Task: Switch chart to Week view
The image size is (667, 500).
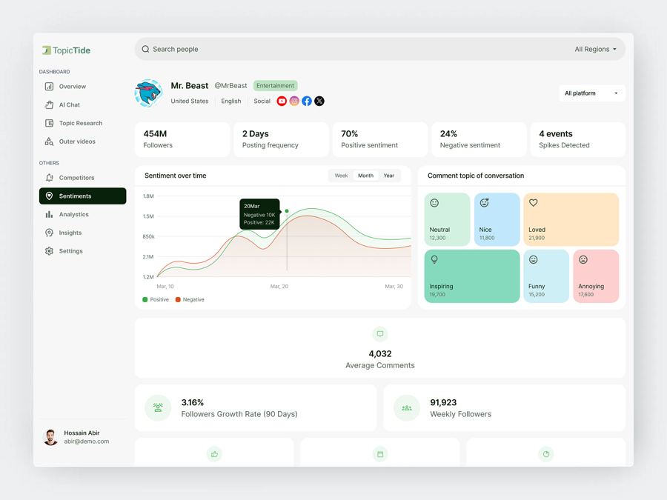Action: click(341, 176)
